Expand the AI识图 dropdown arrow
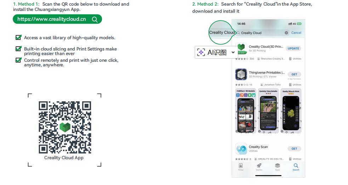This screenshot has width=348, height=185. click(233, 53)
